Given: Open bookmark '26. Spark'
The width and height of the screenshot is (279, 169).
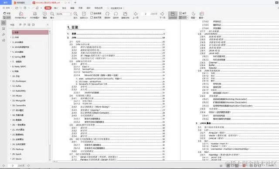Looking at the screenshot, I should tap(17, 154).
